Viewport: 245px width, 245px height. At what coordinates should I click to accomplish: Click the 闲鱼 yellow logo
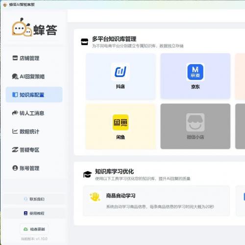(121, 122)
